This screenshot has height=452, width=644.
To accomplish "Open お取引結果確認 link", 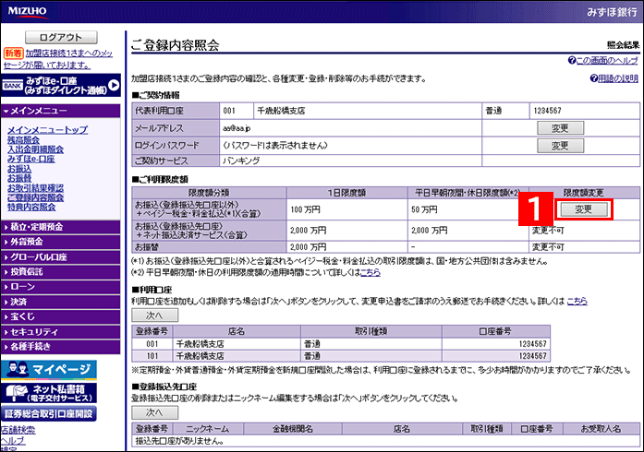I will point(35,188).
